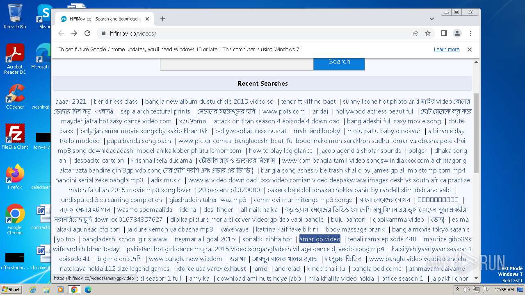Open 'krishna leela dudama' link
This screenshot has height=295, width=525.
[x=161, y=161]
